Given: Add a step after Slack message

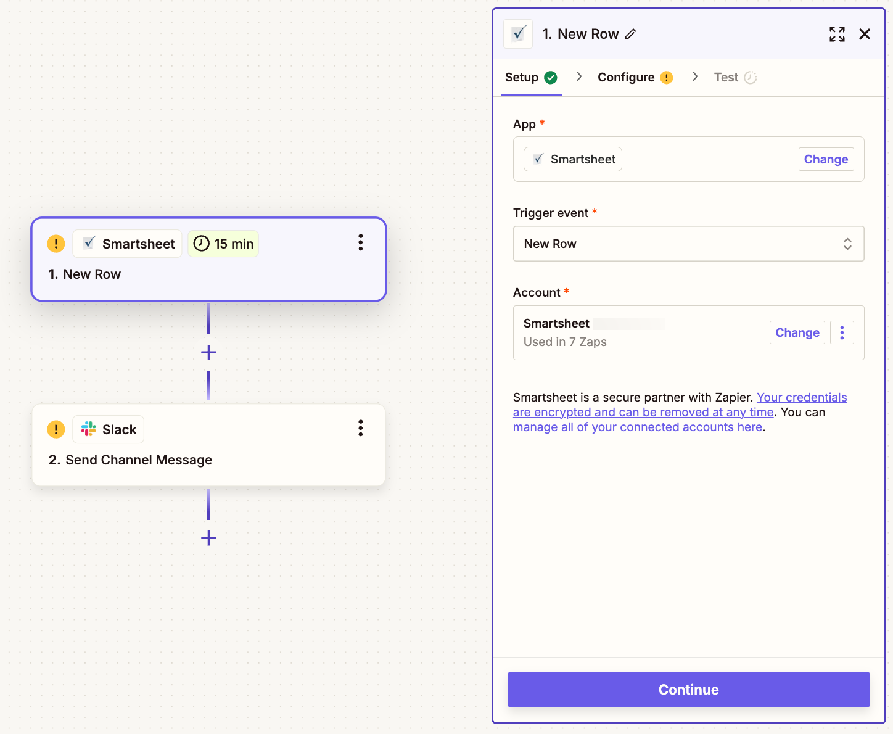Looking at the screenshot, I should [x=208, y=538].
